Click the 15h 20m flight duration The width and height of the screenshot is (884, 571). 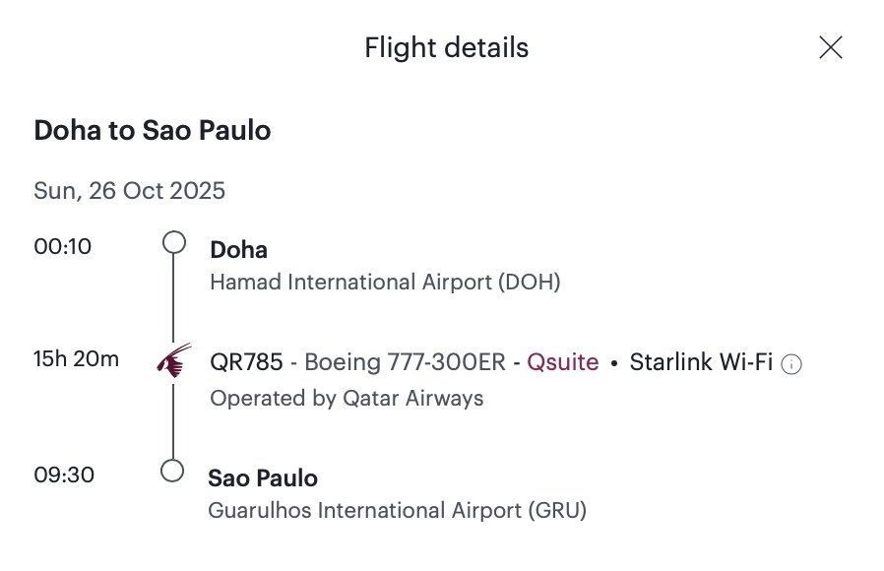pyautogui.click(x=76, y=358)
